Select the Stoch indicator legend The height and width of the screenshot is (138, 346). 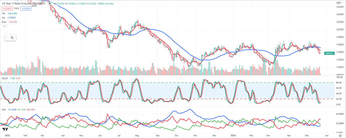tap(5, 78)
